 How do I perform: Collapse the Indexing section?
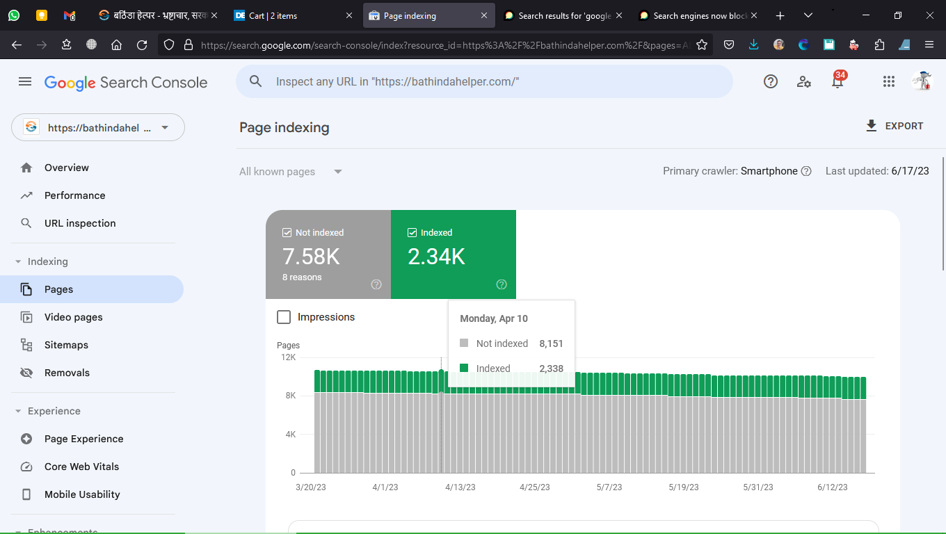tap(18, 261)
